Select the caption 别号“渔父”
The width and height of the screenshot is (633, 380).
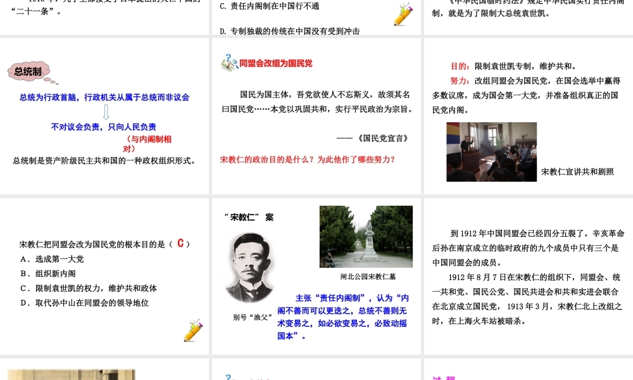coord(253,317)
